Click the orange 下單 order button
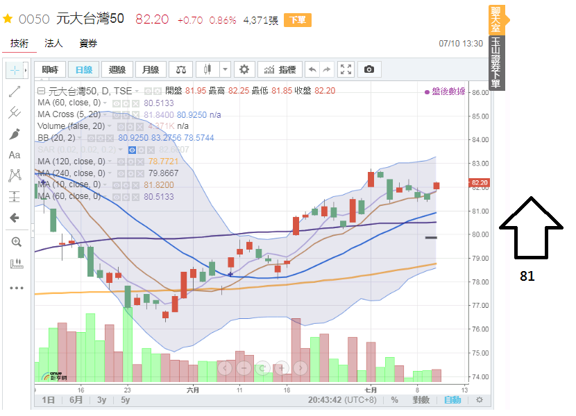Viewport: 576px width, 416px height. point(298,20)
